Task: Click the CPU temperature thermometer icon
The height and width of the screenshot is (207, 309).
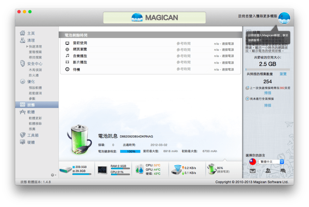Action: click(x=139, y=170)
